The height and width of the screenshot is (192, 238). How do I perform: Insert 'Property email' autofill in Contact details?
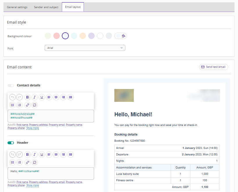click(x=57, y=125)
